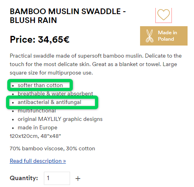
Task: Click the multifunctional list item
Action: pos(37,111)
